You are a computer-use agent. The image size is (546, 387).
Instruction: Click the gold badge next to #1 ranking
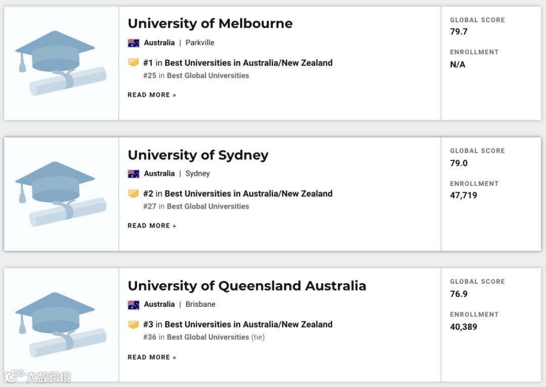(x=133, y=63)
